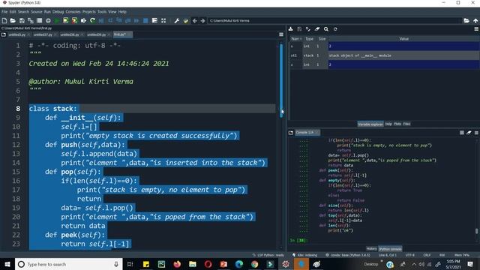Open Task View in taskbar
The width and height of the screenshot is (480, 270).
[x=130, y=264]
